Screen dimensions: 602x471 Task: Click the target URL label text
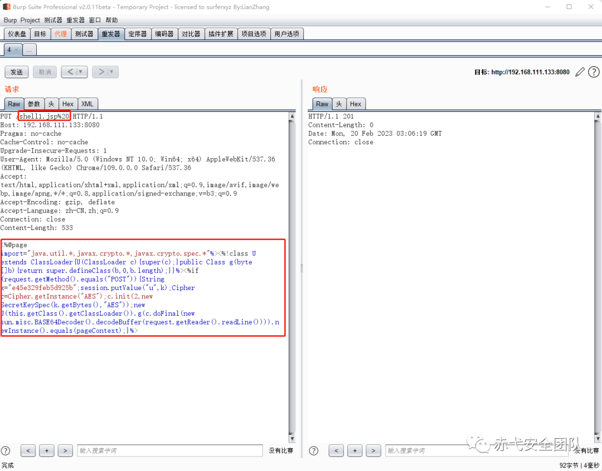click(522, 72)
